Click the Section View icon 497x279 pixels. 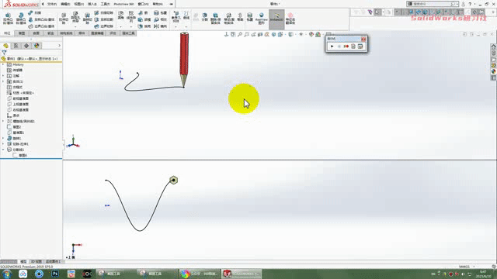[260, 34]
